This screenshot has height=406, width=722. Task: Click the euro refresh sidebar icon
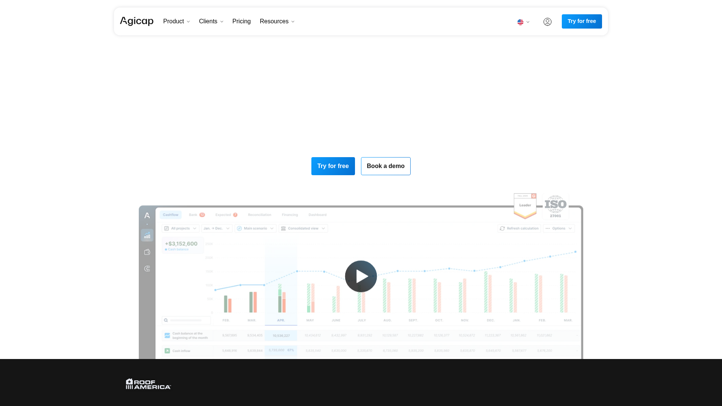click(147, 268)
